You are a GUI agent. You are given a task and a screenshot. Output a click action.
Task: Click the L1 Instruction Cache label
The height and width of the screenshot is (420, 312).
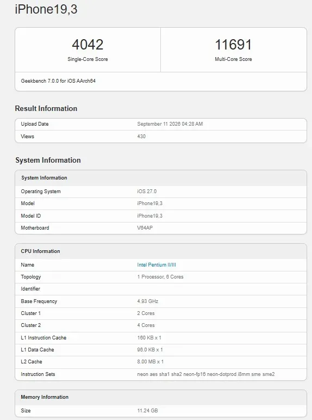43,338
